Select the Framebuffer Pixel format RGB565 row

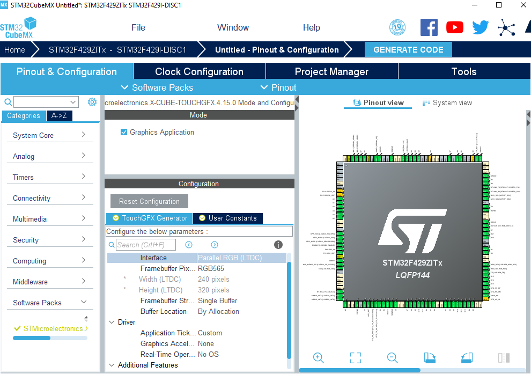coord(197,268)
